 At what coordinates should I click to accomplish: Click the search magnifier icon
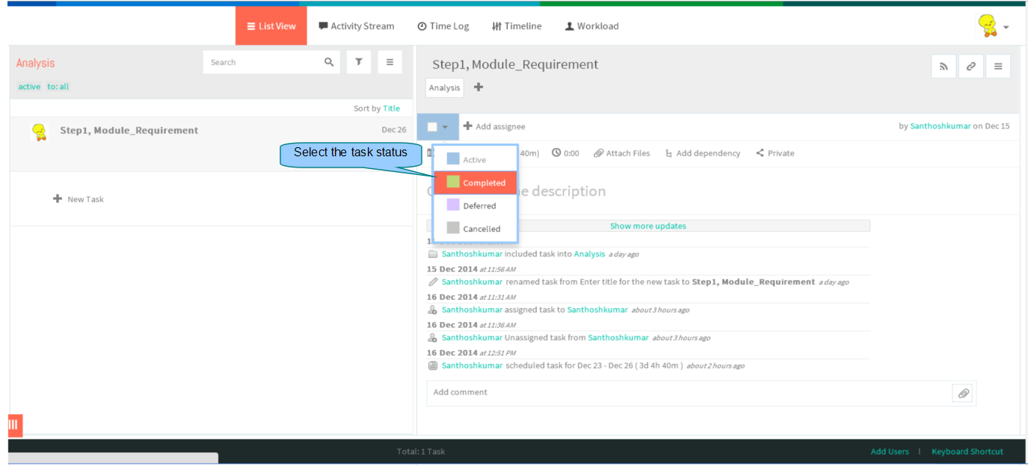coord(329,62)
